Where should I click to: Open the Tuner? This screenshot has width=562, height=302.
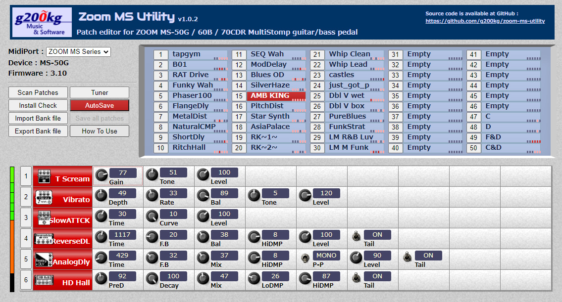[x=100, y=92]
